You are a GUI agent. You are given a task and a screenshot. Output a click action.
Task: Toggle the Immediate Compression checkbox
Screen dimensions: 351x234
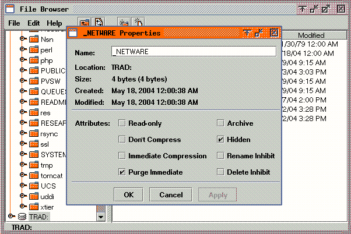pyautogui.click(x=122, y=156)
